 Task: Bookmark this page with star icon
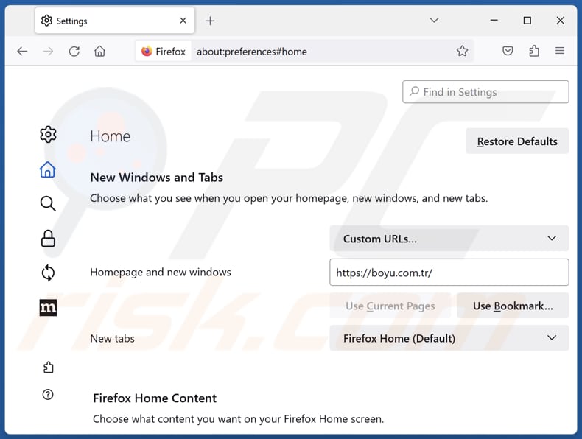[462, 51]
